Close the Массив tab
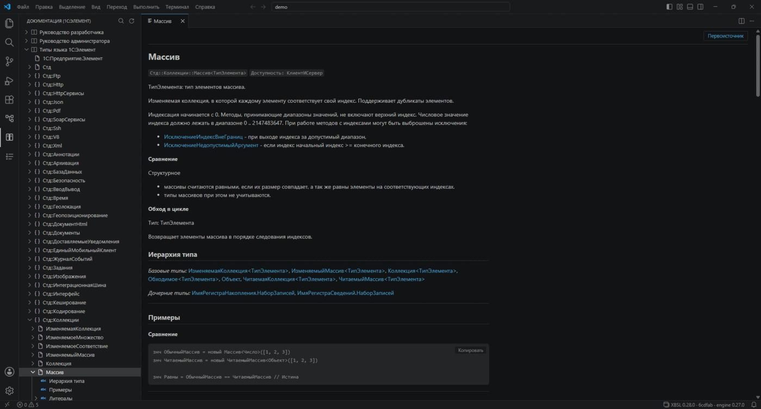 (183, 21)
